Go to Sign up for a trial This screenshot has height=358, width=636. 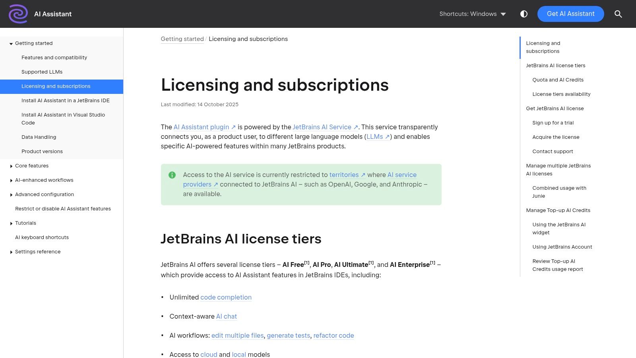(x=553, y=123)
